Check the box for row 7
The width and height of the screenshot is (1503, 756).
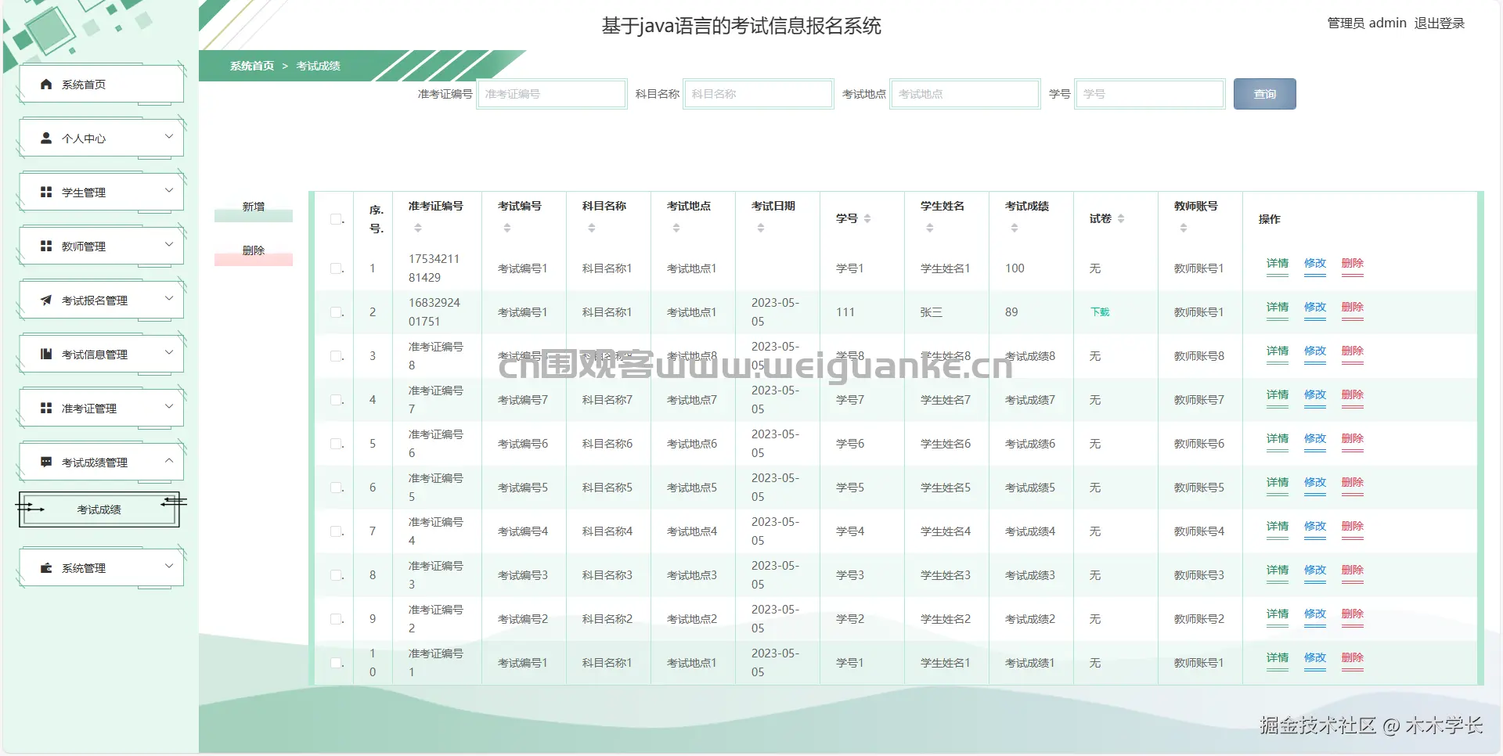[336, 531]
